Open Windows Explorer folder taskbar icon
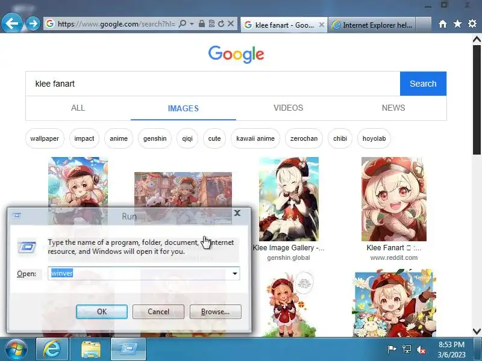 pos(91,350)
